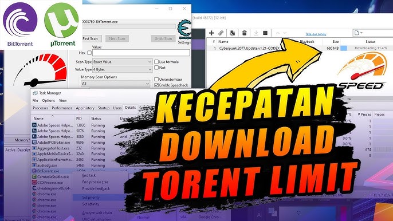Image resolution: width=393 pixels, height=221 pixels.
Task: Open the Options menu in Task Manager
Action: pyautogui.click(x=48, y=100)
